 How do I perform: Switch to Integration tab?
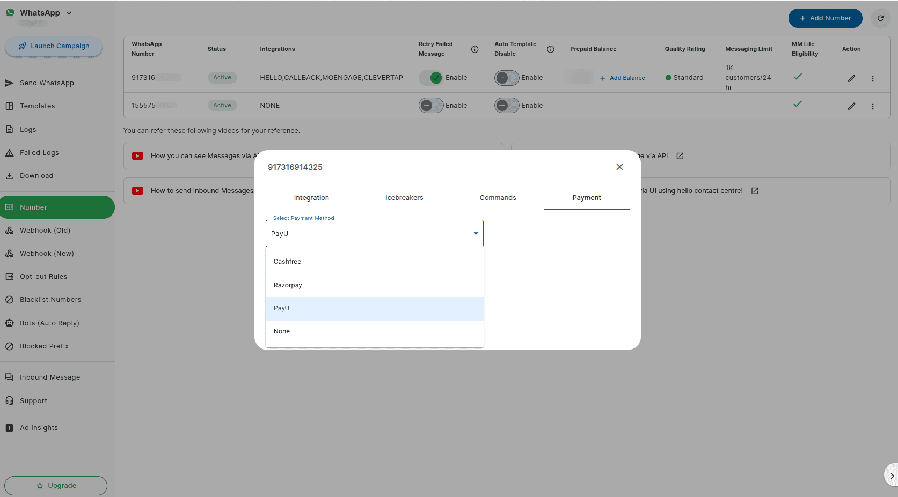[x=311, y=198]
